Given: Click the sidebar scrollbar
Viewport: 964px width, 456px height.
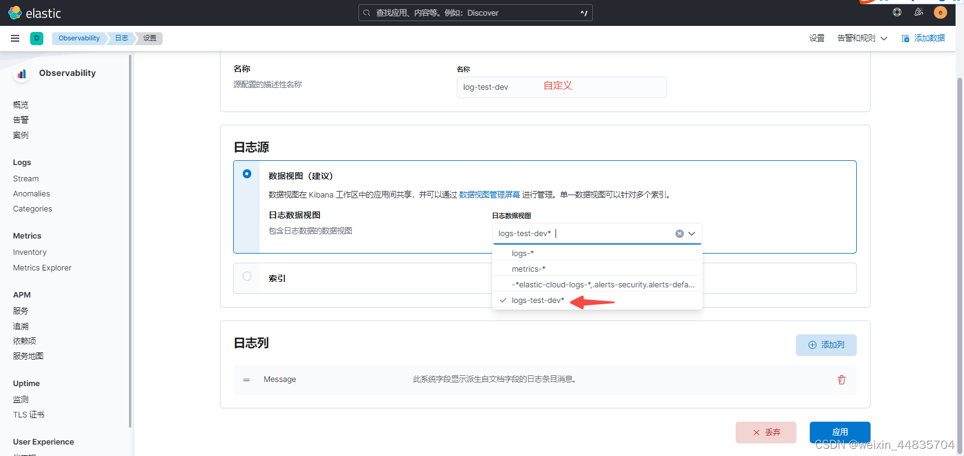Looking at the screenshot, I should tap(130, 241).
